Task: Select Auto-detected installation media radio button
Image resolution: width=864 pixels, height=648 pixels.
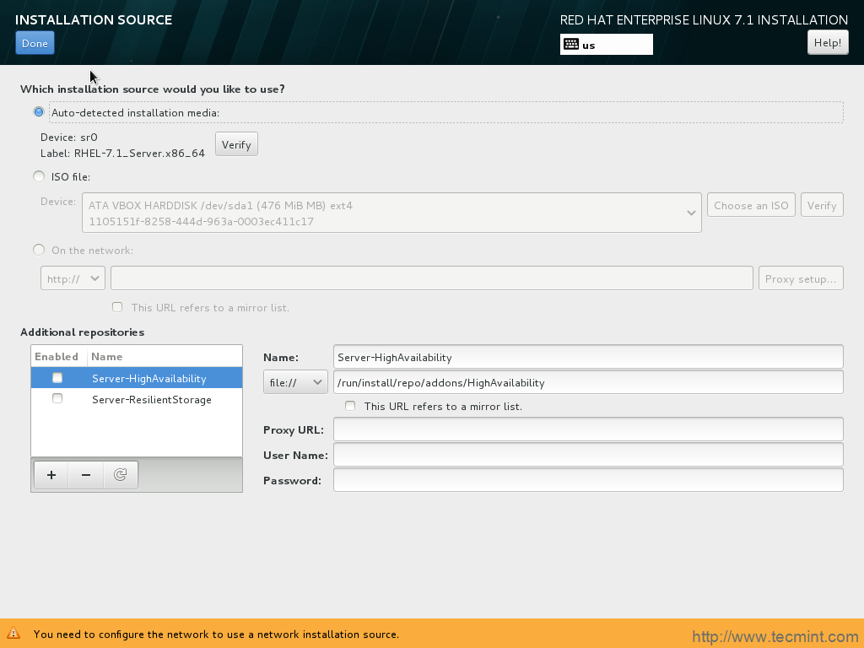Action: click(39, 112)
